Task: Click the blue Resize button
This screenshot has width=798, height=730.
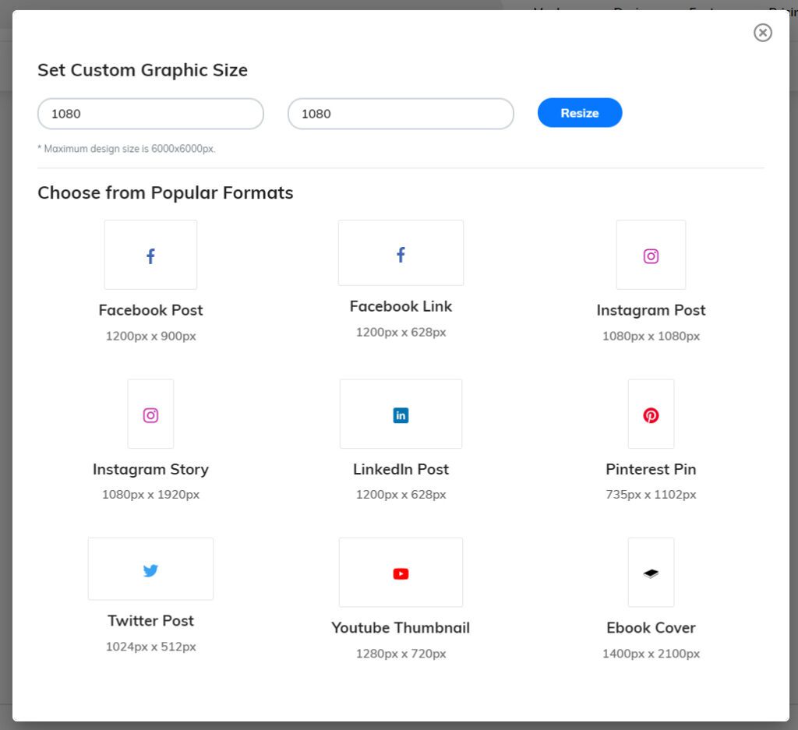Action: coord(580,112)
